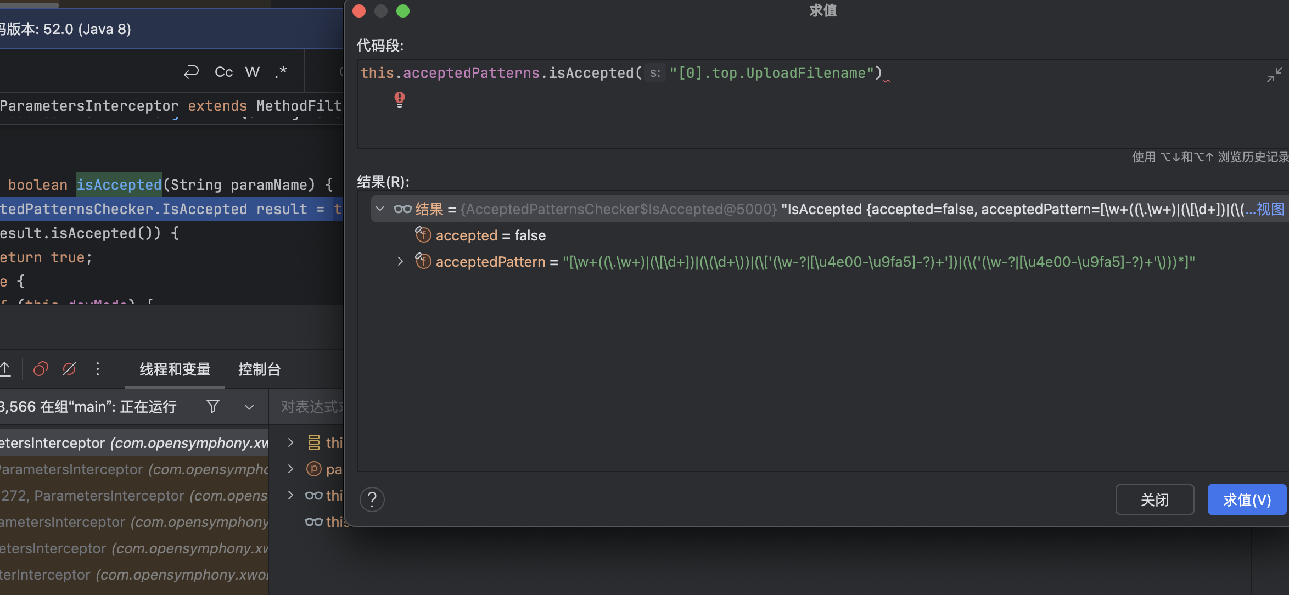
Task: Select the accepted = false field row
Action: tap(829, 235)
